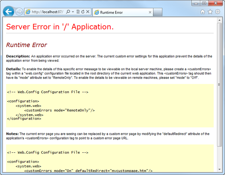
Task: Select the Runtime Error tab
Action: tap(123, 12)
